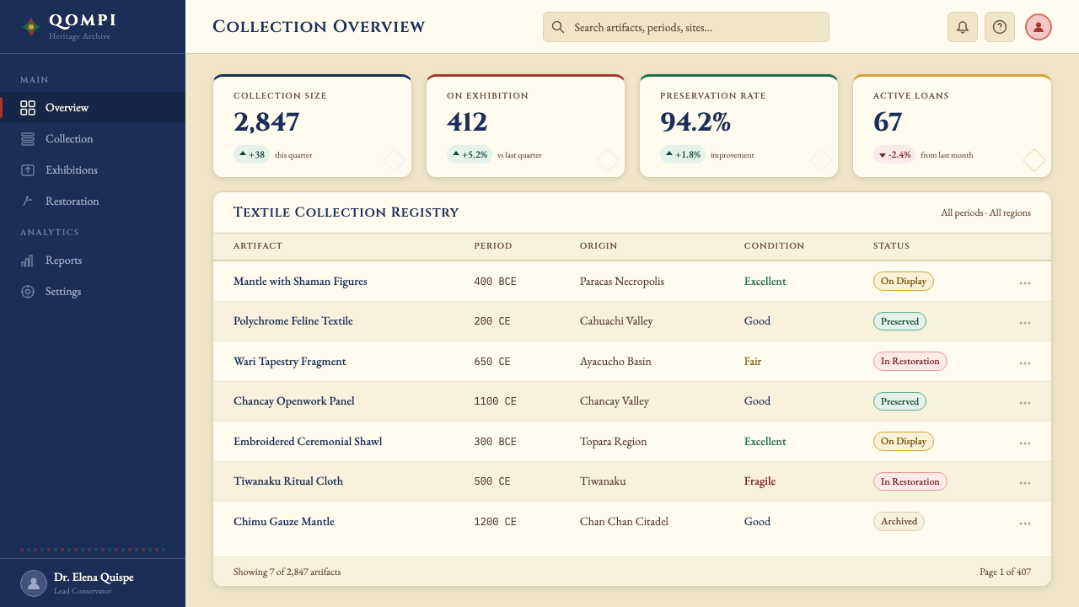Click the Exhibitions upload-frame icon
The height and width of the screenshot is (607, 1079).
click(x=28, y=170)
